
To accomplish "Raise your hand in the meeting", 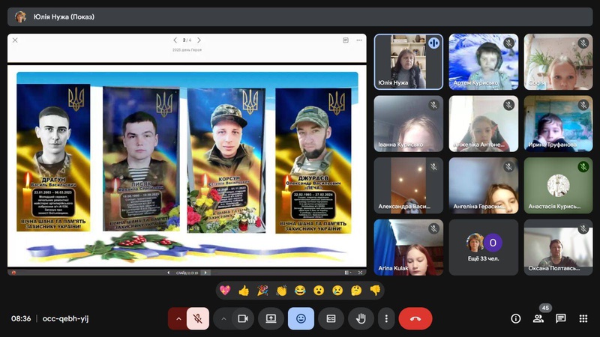I will click(361, 318).
